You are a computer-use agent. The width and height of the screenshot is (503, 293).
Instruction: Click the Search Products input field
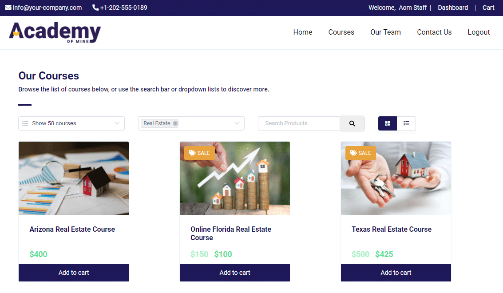[299, 123]
